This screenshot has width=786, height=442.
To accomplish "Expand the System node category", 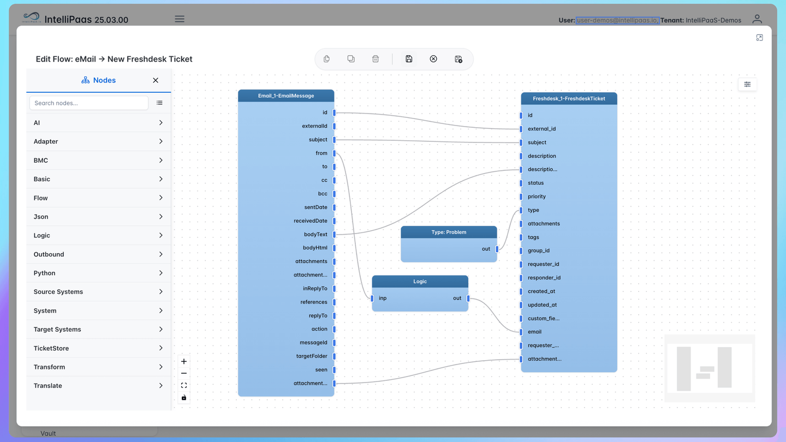I will point(98,310).
